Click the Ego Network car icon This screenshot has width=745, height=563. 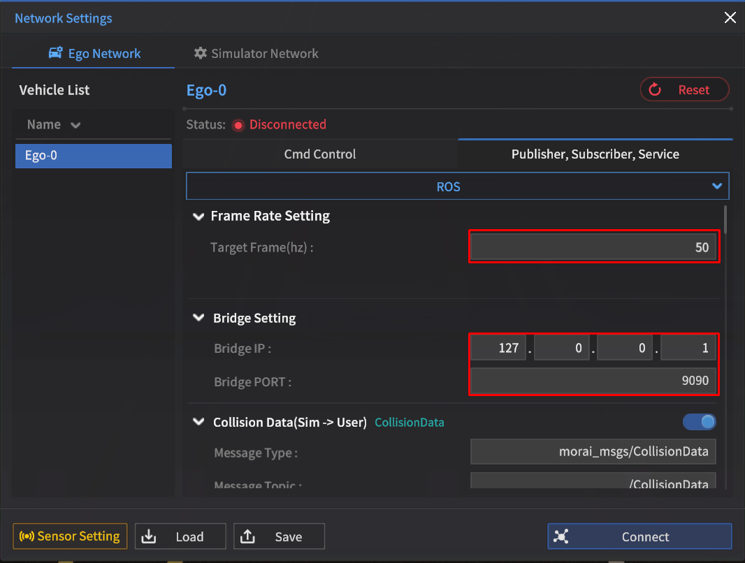(x=56, y=53)
